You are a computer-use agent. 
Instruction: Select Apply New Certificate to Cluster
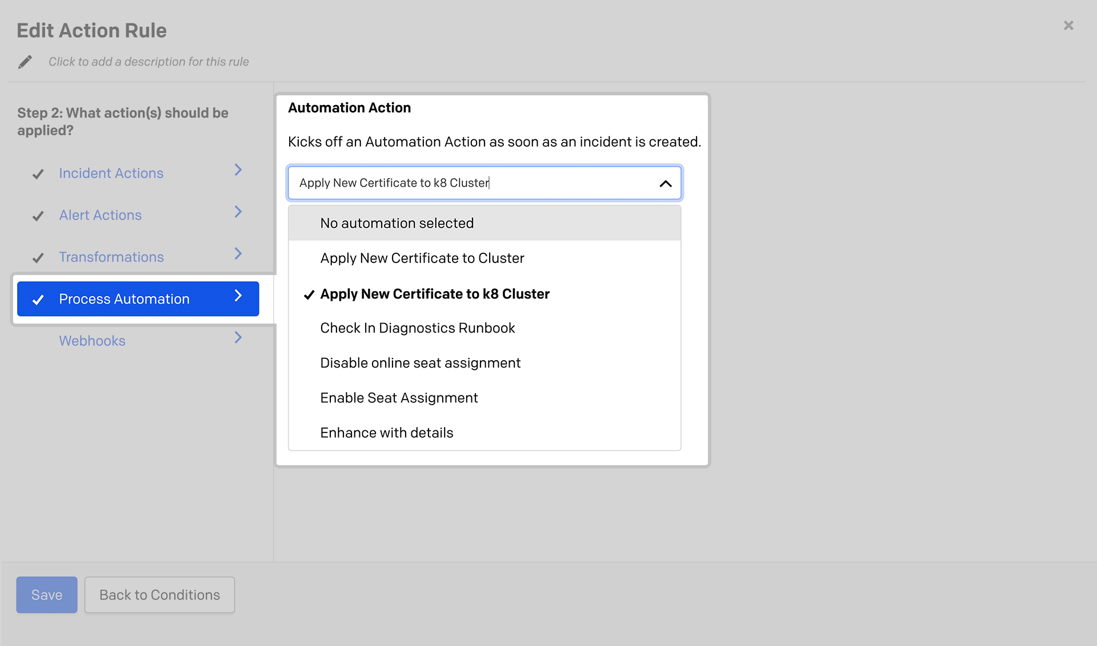[x=422, y=257]
